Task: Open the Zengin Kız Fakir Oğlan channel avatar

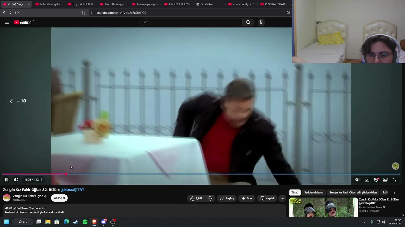Action: pyautogui.click(x=7, y=198)
